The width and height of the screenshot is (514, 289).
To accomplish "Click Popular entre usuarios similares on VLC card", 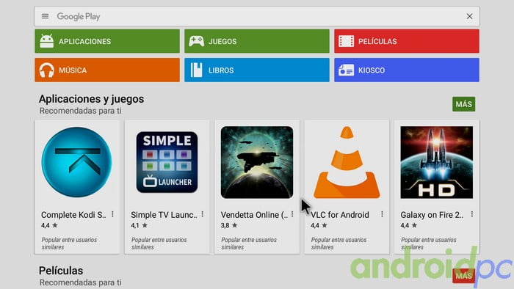I will pos(339,244).
